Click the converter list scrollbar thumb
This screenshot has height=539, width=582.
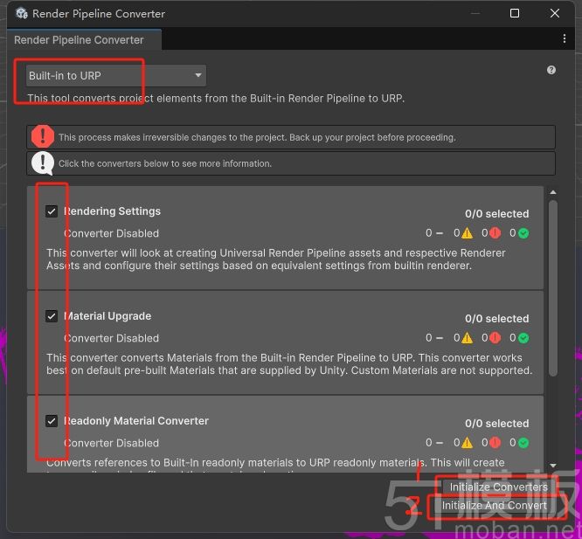click(x=553, y=288)
